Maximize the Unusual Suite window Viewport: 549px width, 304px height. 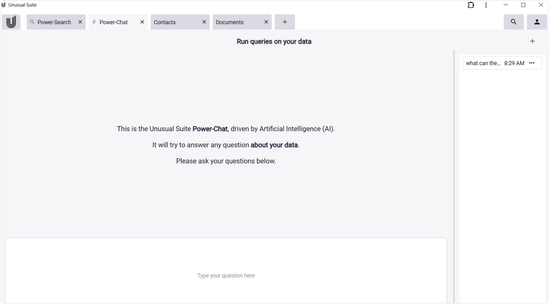[523, 5]
